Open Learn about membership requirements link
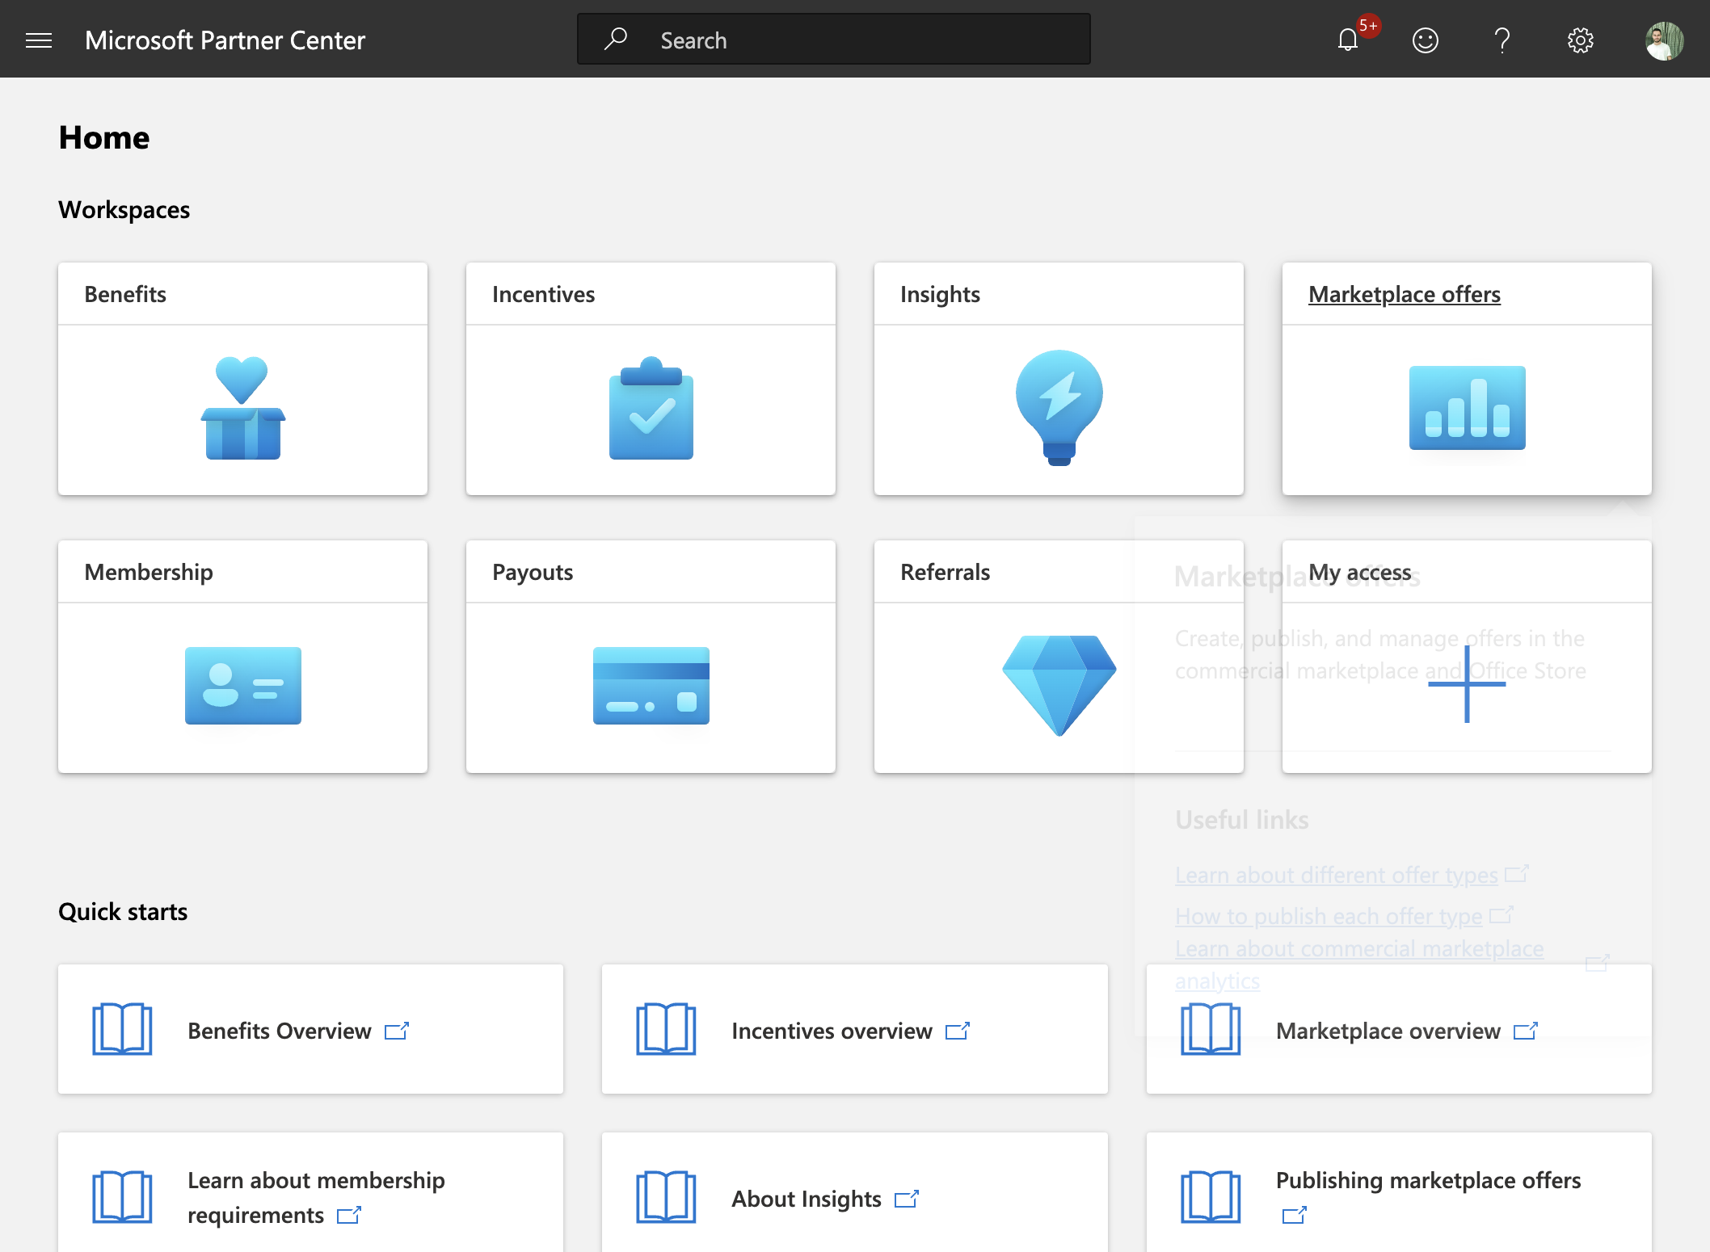Screen dimensions: 1710x1252 click(x=317, y=1197)
